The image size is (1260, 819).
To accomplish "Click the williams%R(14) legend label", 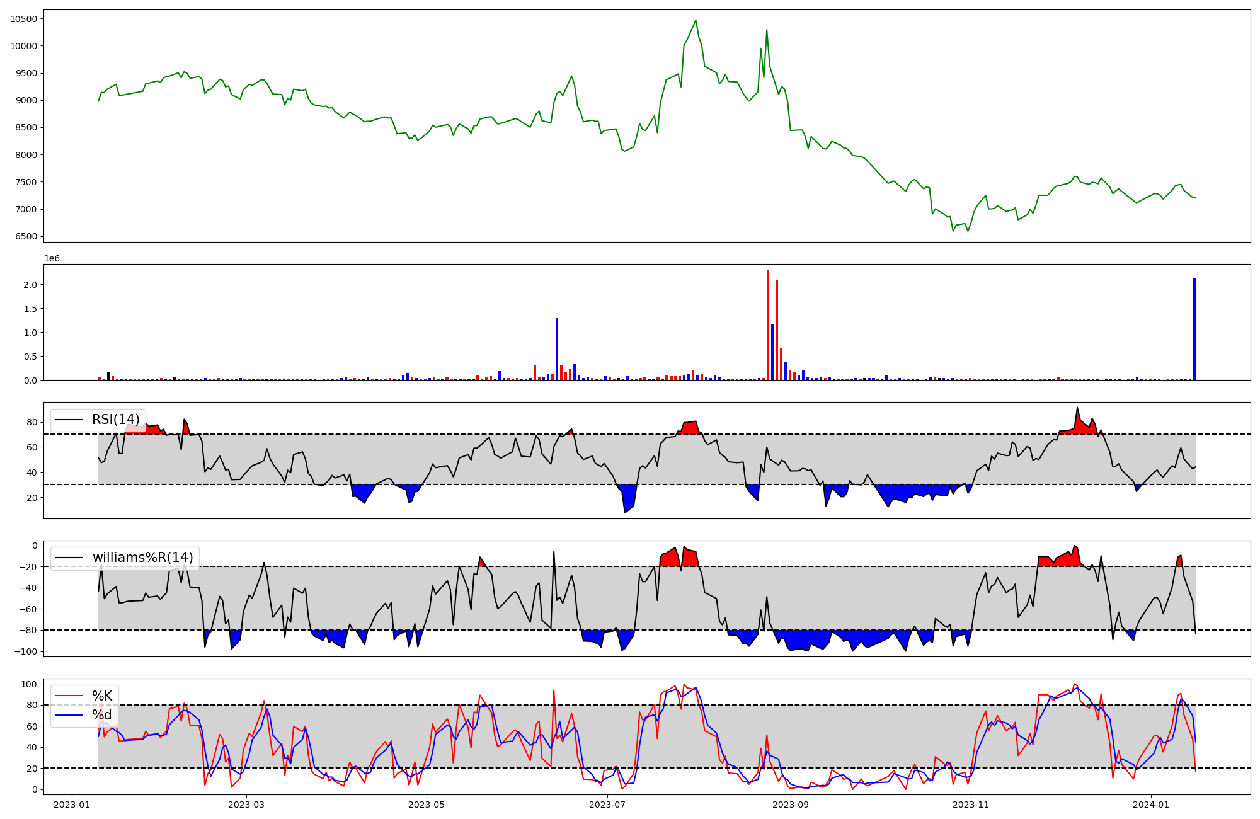I will click(x=143, y=558).
